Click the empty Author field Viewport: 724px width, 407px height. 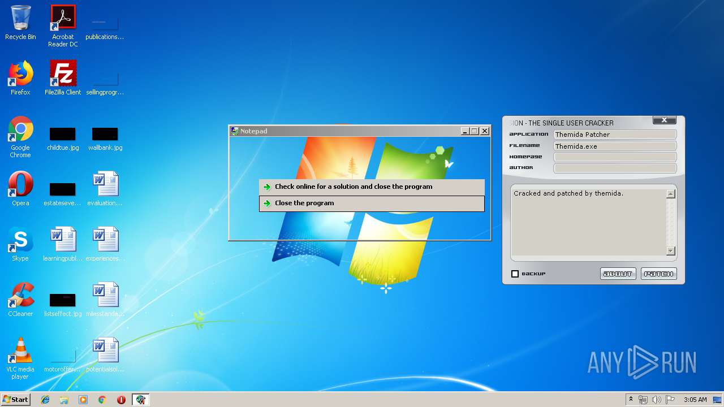tap(615, 168)
